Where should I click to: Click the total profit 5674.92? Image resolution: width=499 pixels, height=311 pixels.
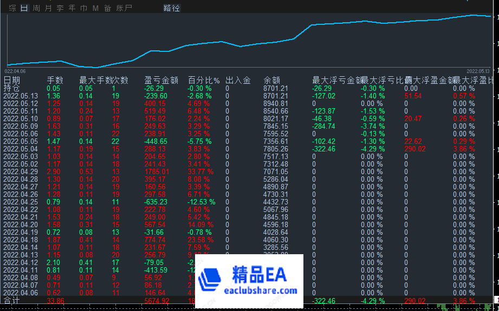tap(157, 301)
